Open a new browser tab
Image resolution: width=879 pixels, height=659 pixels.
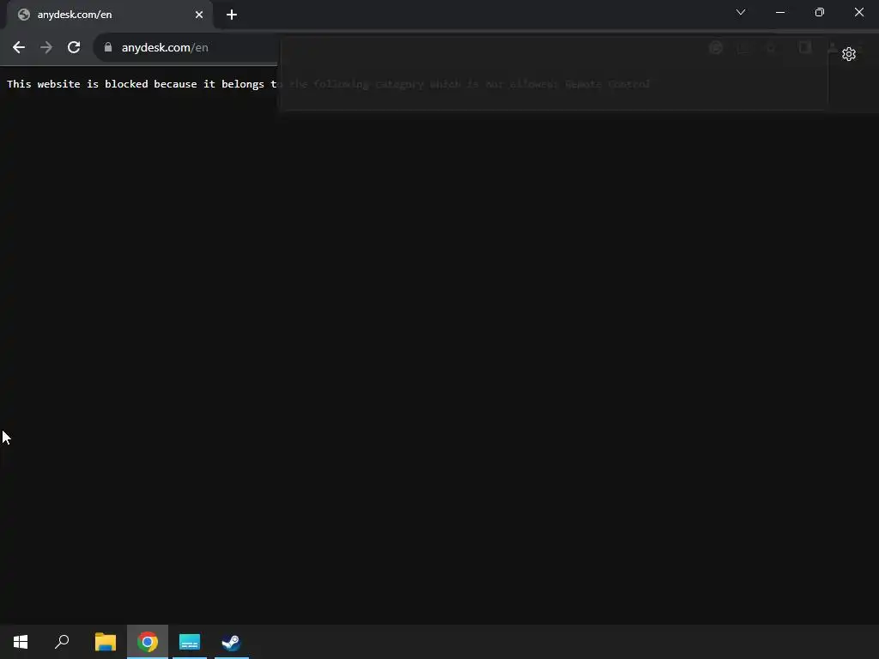coord(232,15)
